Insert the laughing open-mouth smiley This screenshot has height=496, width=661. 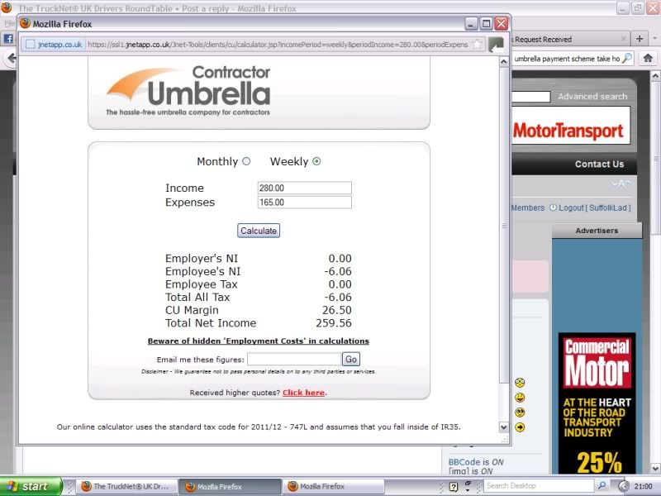pyautogui.click(x=520, y=398)
